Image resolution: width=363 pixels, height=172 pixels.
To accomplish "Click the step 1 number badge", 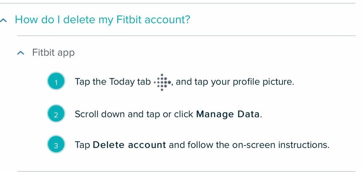I will tap(56, 81).
